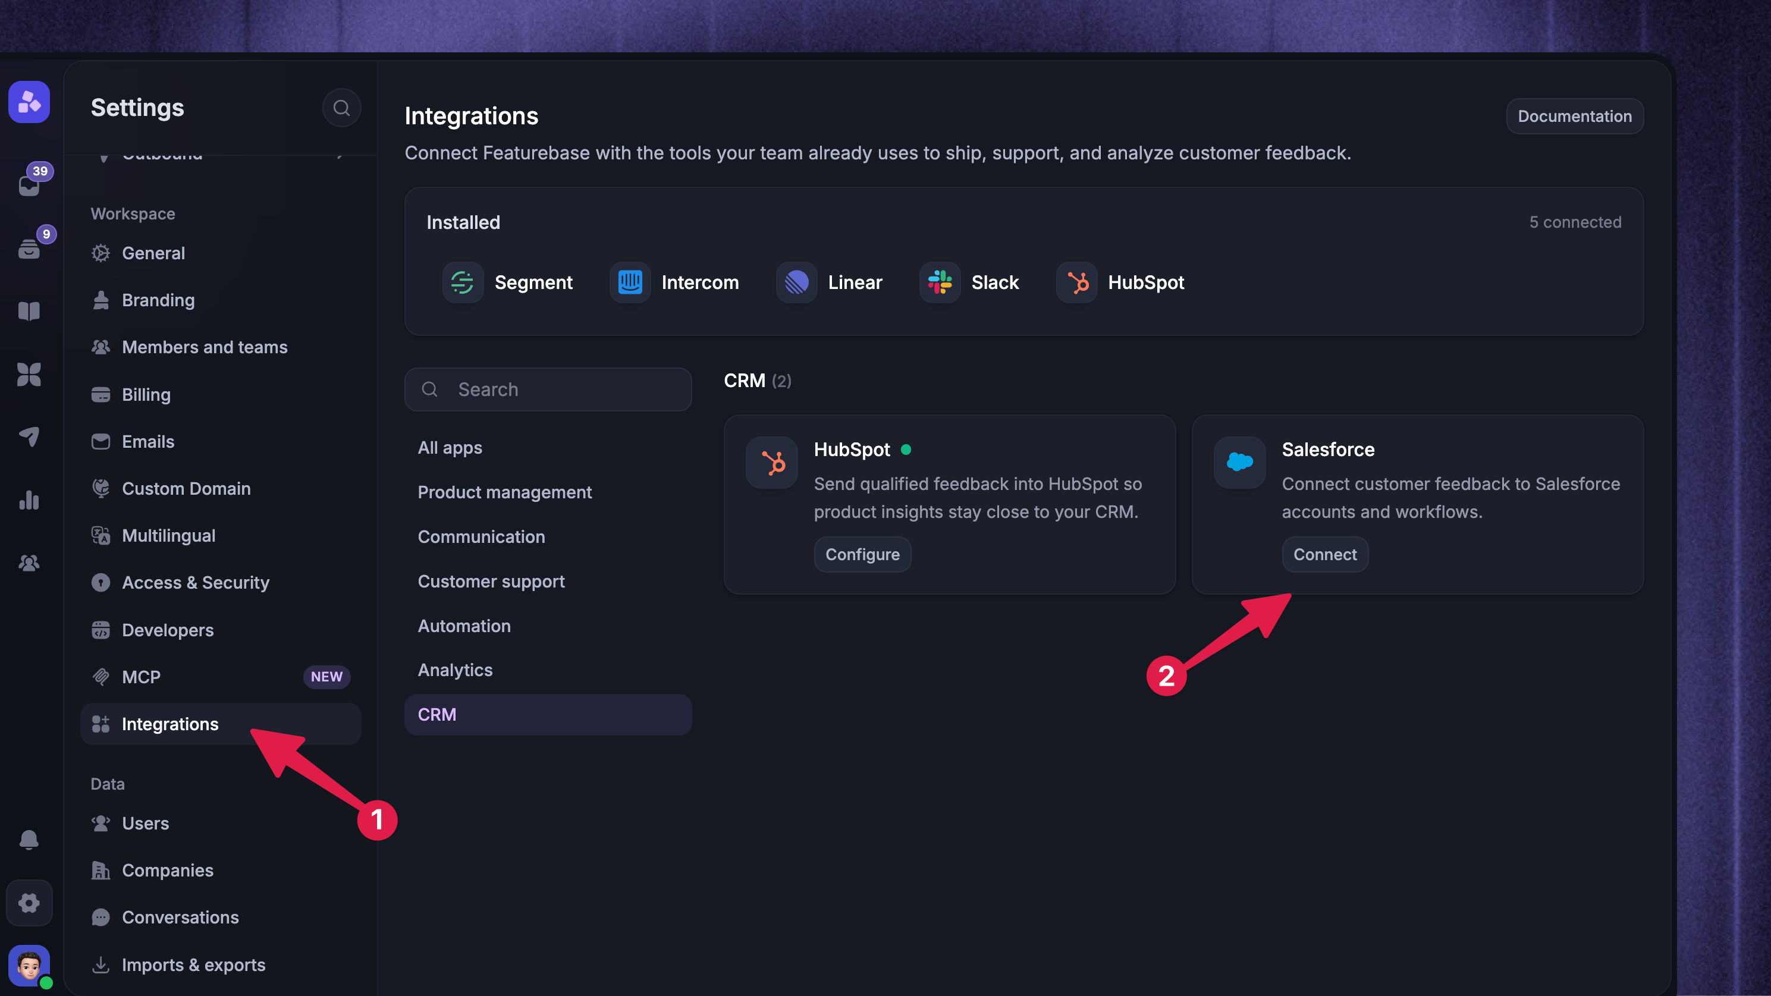Click the HubSpot logo in the CRM card

(x=772, y=463)
